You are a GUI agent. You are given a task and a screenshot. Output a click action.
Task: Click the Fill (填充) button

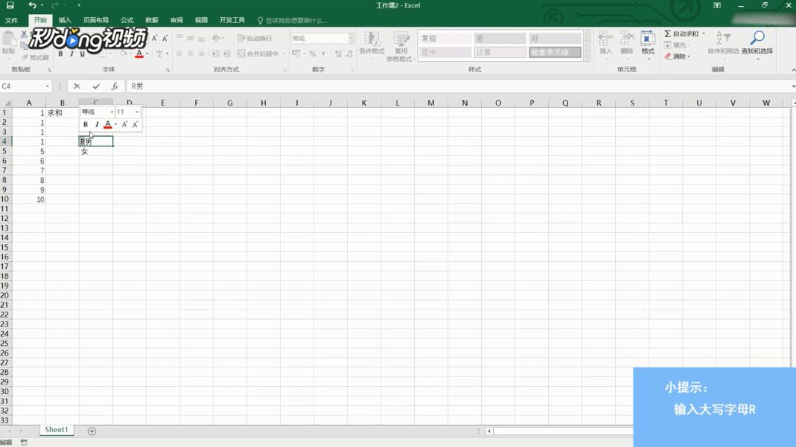click(676, 45)
